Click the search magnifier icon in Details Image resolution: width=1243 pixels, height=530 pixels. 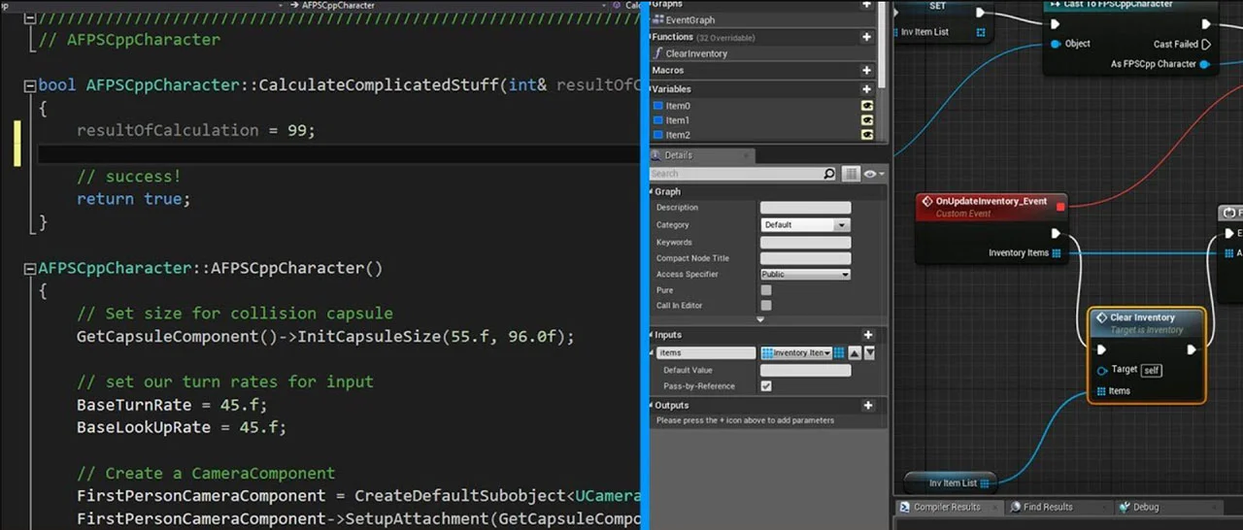[x=829, y=174]
